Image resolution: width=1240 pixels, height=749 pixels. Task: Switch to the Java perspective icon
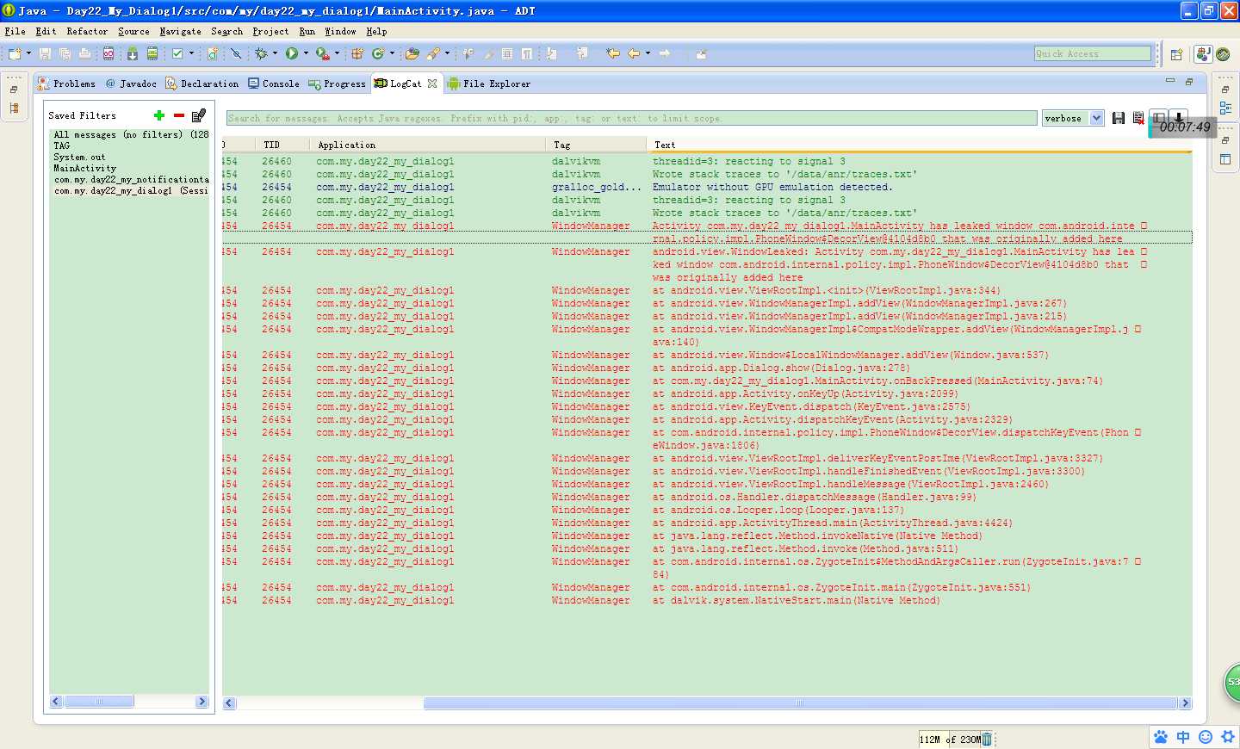1203,53
